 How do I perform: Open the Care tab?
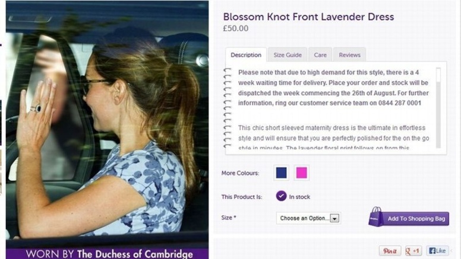pyautogui.click(x=320, y=55)
